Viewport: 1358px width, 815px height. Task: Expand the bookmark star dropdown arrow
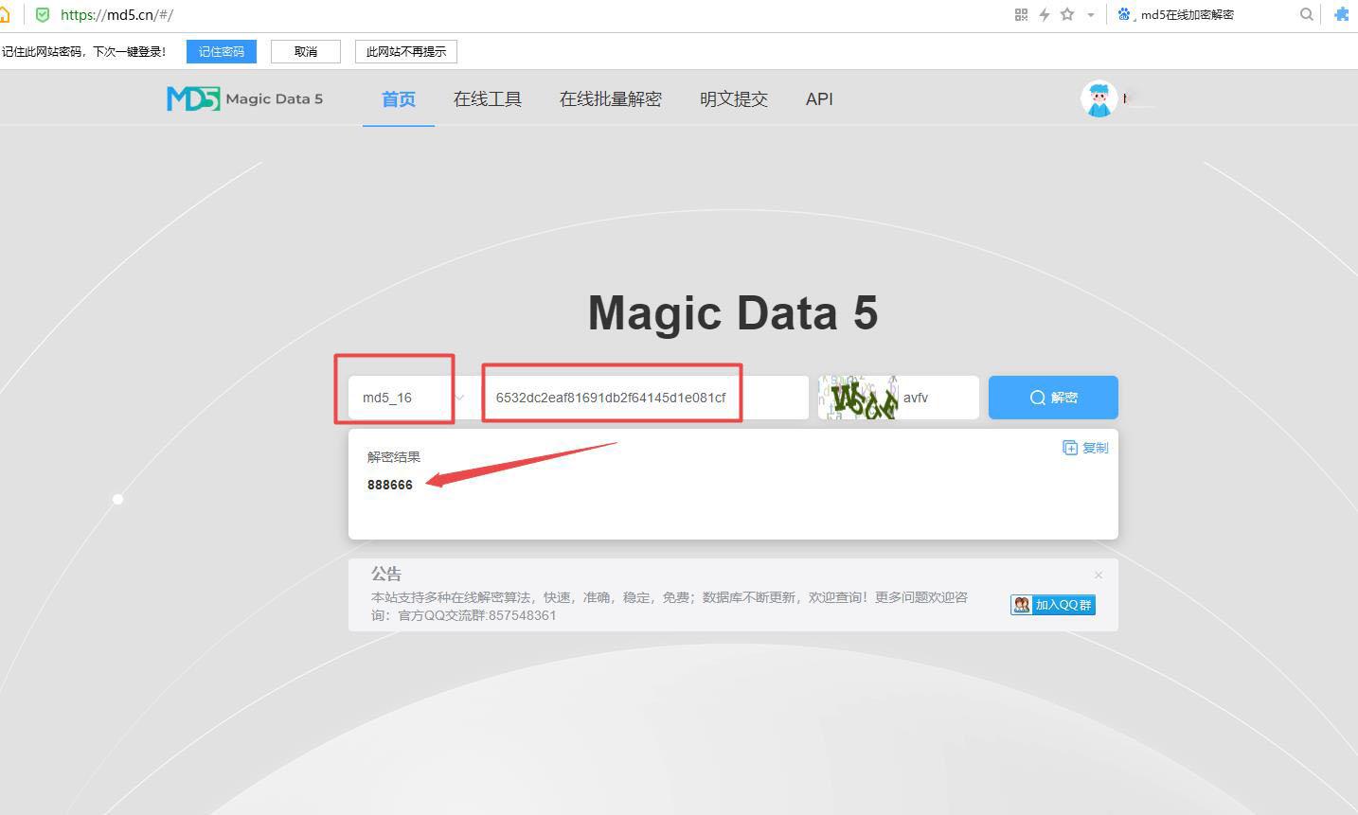(x=1091, y=15)
